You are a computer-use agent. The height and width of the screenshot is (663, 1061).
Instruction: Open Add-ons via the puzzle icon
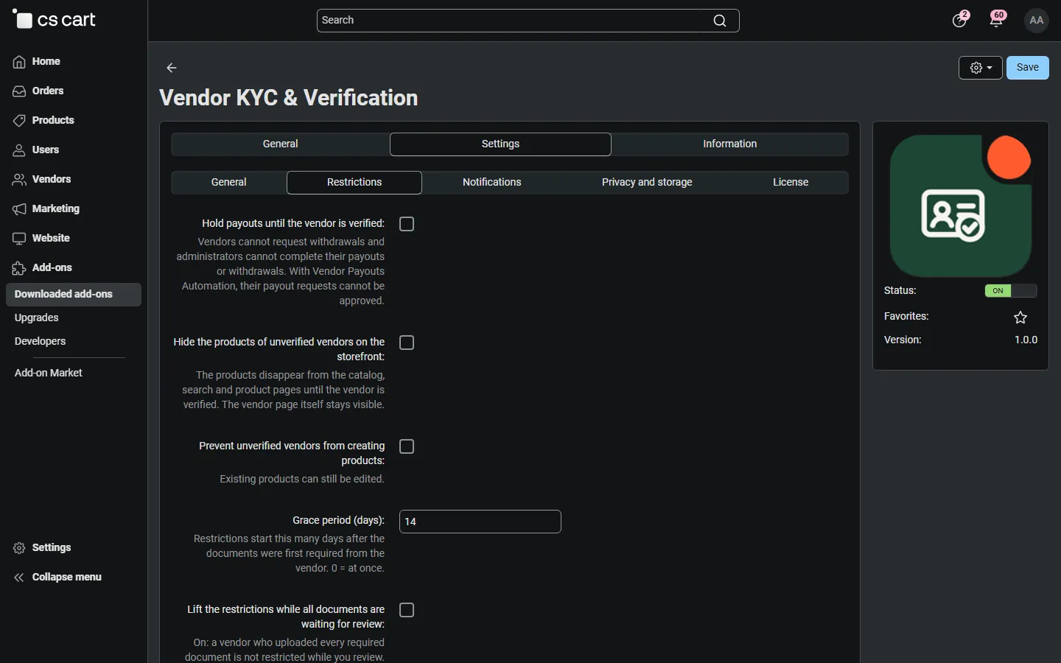19,268
